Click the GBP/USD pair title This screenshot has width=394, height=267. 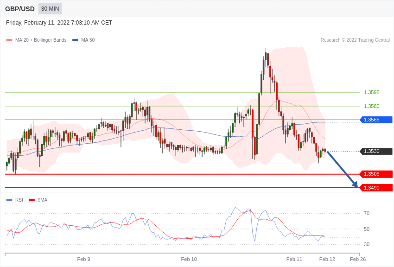[20, 9]
